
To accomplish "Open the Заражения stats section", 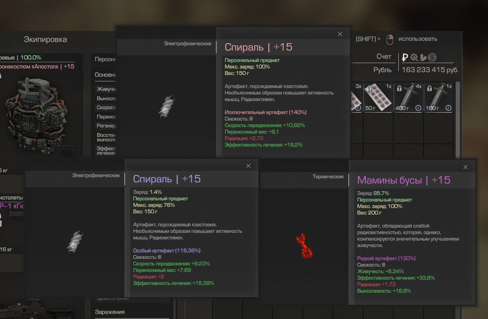I will point(110,312).
